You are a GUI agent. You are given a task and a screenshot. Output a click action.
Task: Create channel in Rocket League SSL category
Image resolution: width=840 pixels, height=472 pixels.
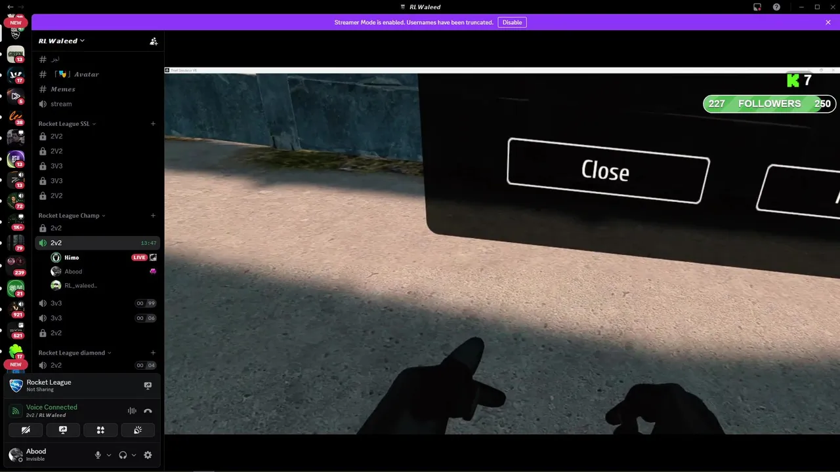pyautogui.click(x=154, y=124)
